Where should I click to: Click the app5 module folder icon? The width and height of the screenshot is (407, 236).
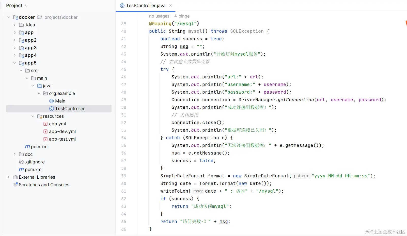click(22, 63)
